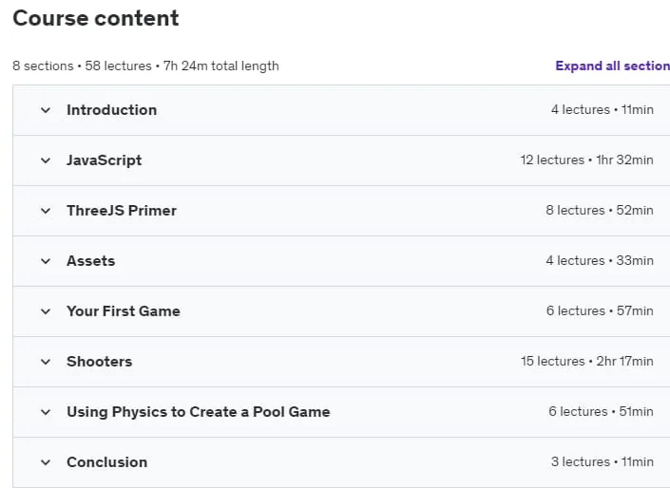Viewport: 670px width, 488px height.
Task: Click the 15 lectures 2hr 17min label
Action: tap(586, 361)
